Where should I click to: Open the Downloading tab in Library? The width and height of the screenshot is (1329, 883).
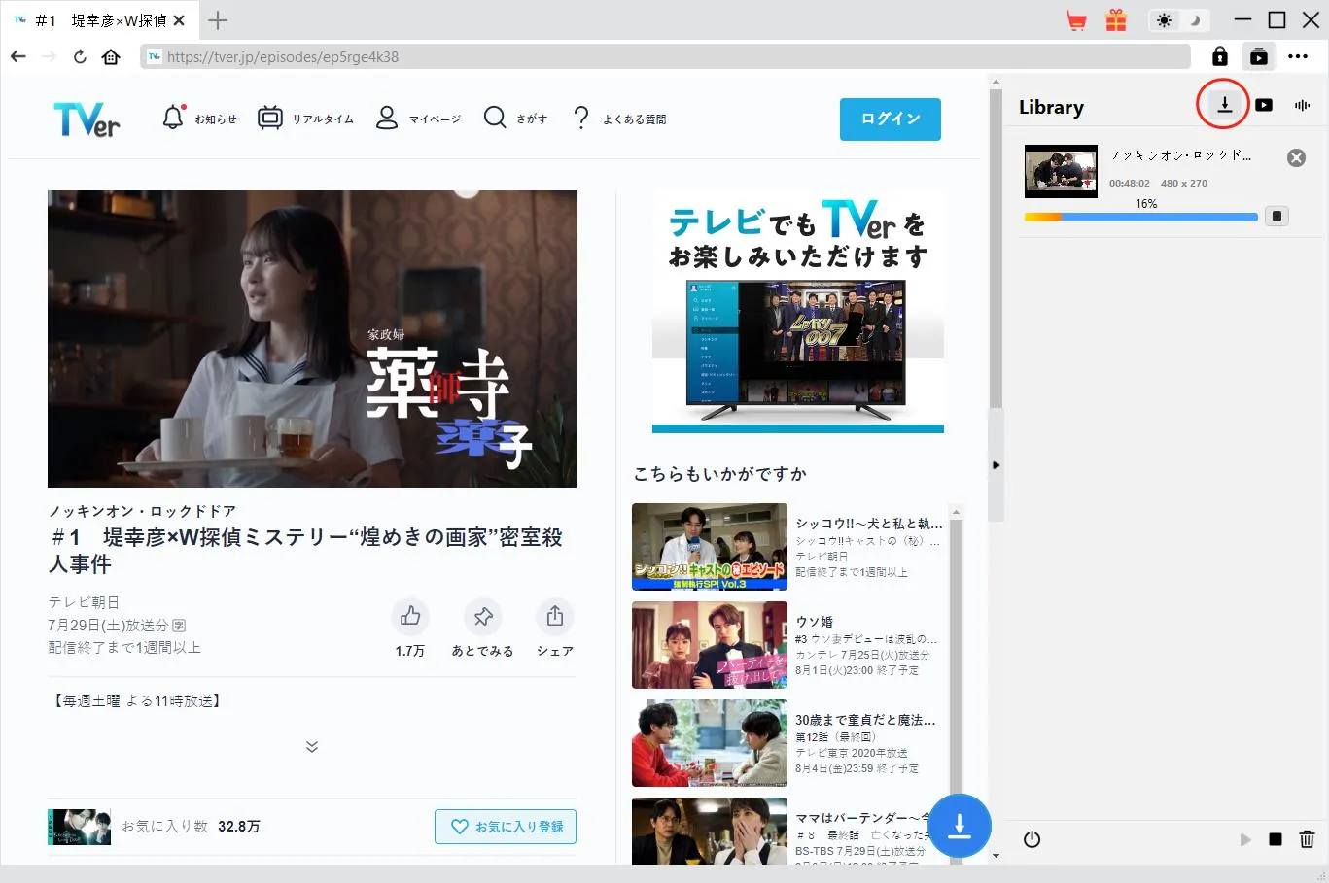point(1224,105)
